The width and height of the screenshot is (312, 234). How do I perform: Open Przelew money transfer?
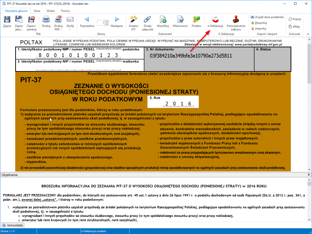tap(196, 21)
